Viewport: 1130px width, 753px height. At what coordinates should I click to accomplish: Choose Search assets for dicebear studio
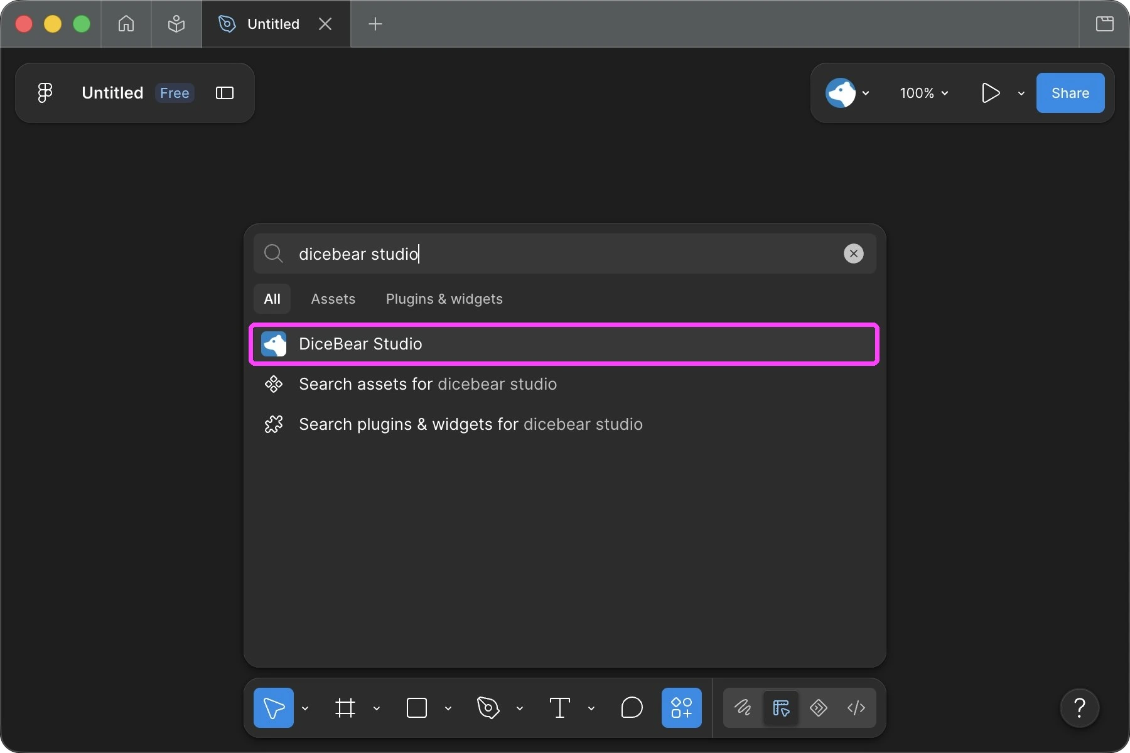click(x=564, y=384)
